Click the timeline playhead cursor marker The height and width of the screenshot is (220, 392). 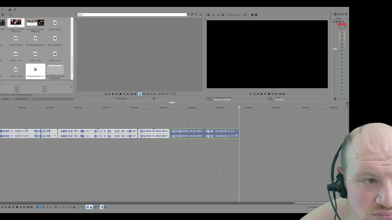239,107
